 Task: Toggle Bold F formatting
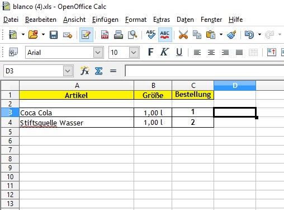tap(150, 52)
